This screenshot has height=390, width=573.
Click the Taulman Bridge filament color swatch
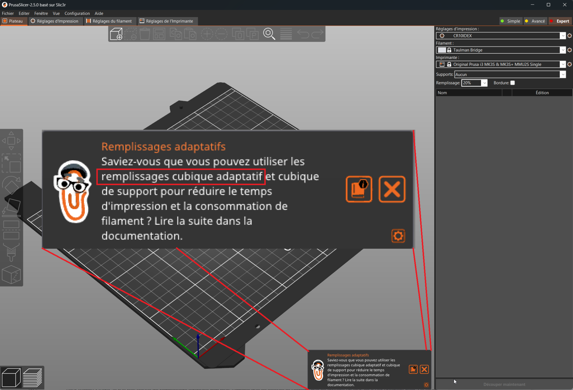pos(442,50)
